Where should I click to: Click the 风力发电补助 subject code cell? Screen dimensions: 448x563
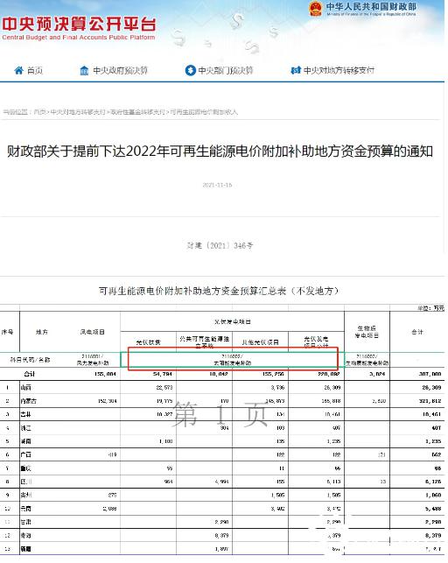point(93,359)
